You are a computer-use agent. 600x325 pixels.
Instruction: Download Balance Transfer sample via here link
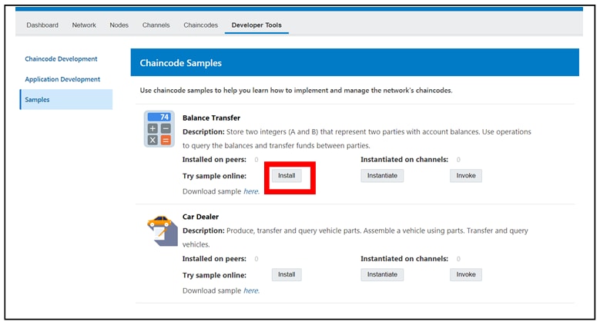click(x=251, y=191)
